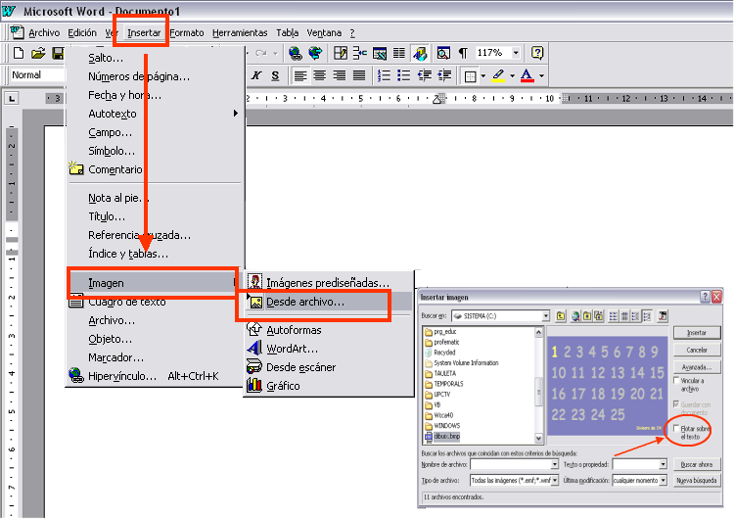Select the dibuix.bmp file in list
The image size is (734, 519).
(x=442, y=436)
